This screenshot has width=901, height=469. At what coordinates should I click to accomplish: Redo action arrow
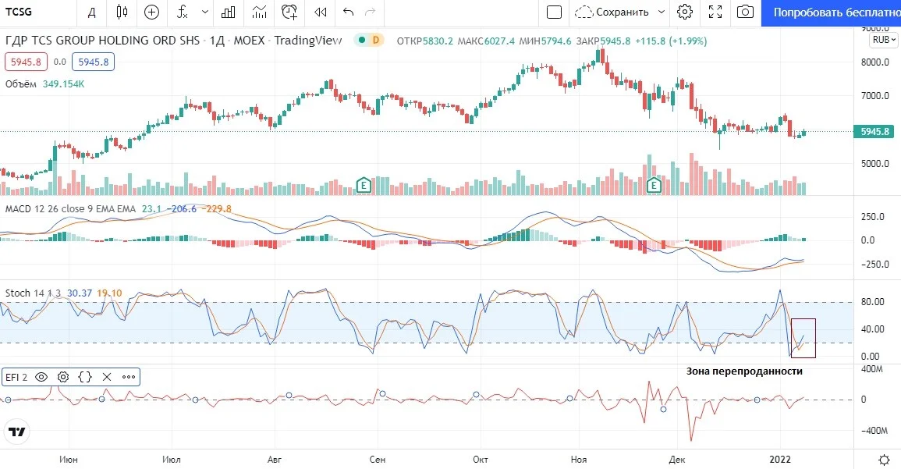click(371, 12)
